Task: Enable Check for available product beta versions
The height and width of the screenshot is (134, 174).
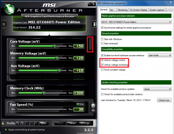Action: tap(102, 94)
